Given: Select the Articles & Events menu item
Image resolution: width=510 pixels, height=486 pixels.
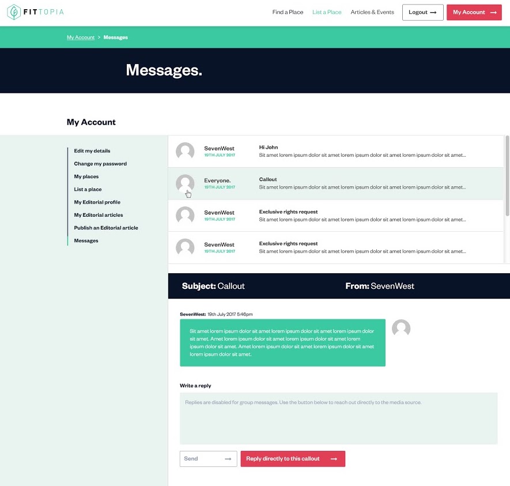Looking at the screenshot, I should [372, 12].
